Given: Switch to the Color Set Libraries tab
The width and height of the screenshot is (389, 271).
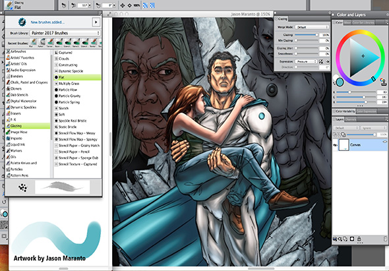Looking at the screenshot, I should point(363,22).
